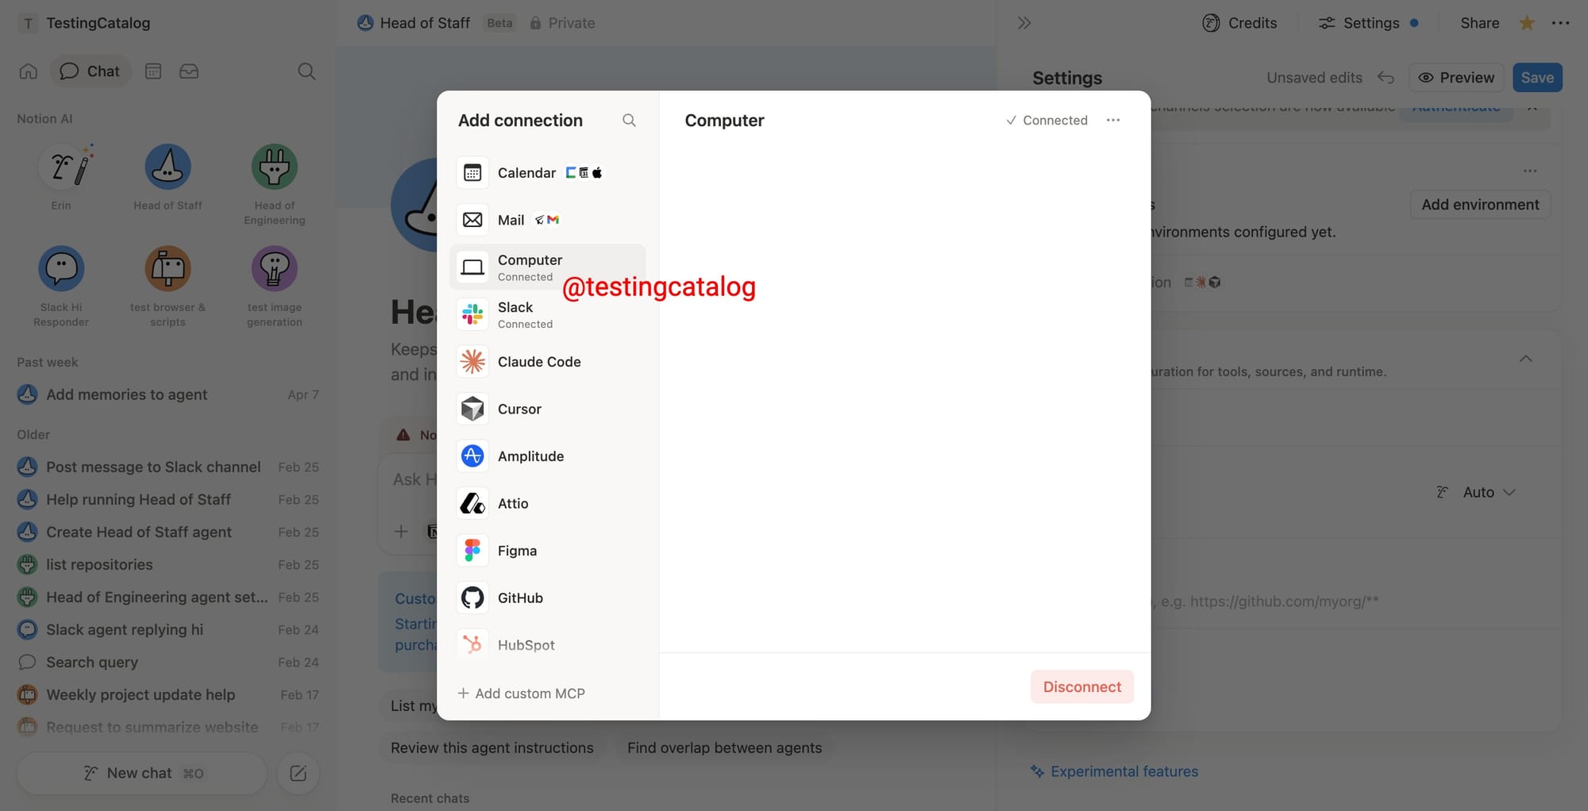This screenshot has width=1588, height=811.
Task: Click the sidebar search icon
Action: coord(306,71)
